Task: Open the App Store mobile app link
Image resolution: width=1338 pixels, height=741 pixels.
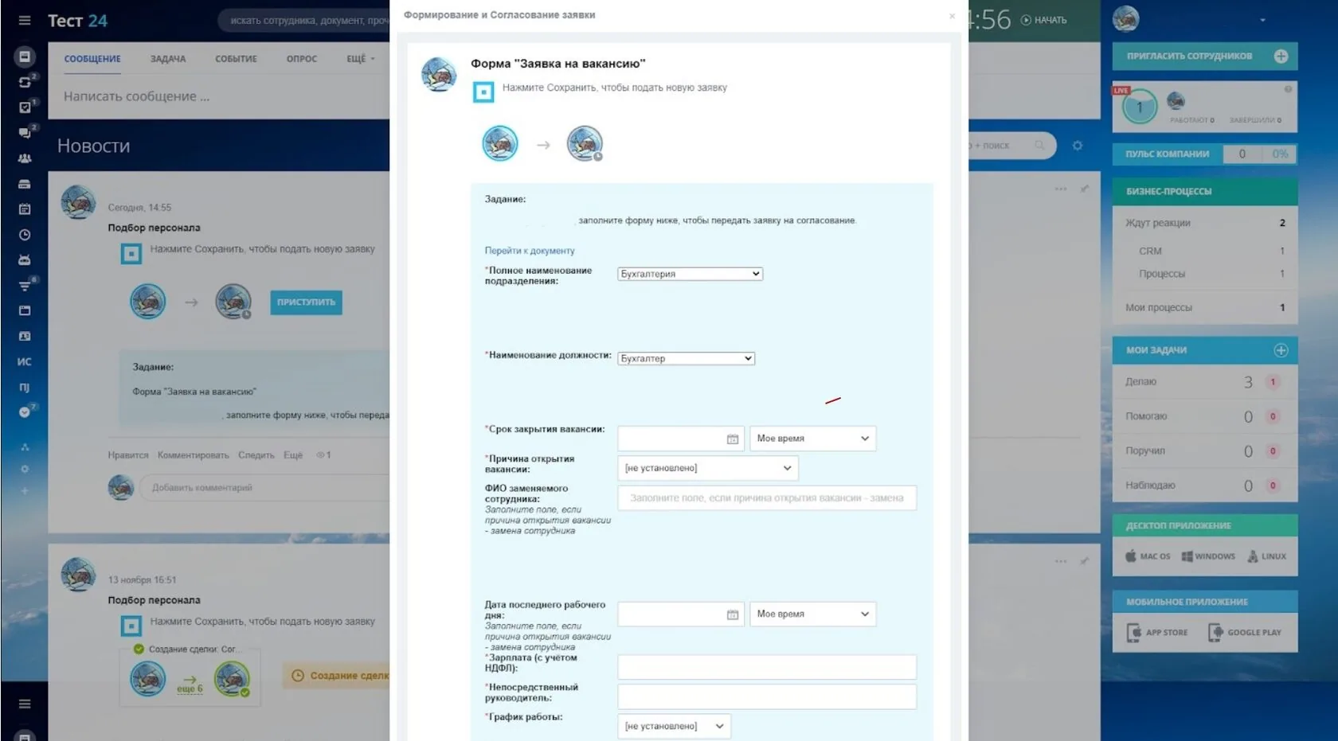Action: click(1157, 633)
